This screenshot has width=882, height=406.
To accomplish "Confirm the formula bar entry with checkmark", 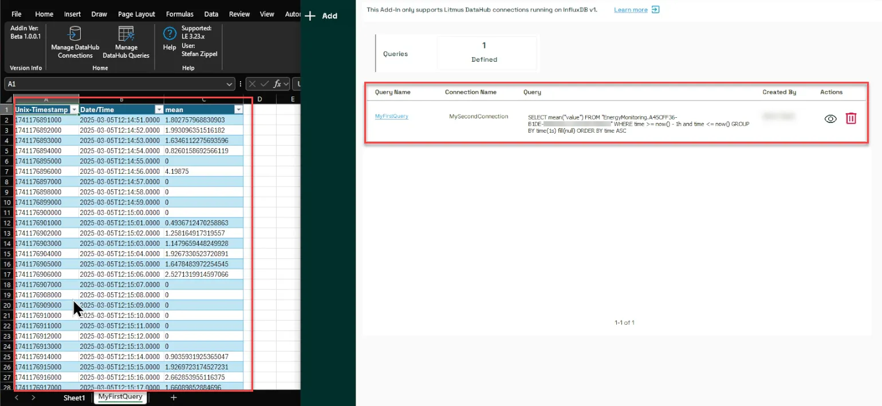I will tap(265, 84).
